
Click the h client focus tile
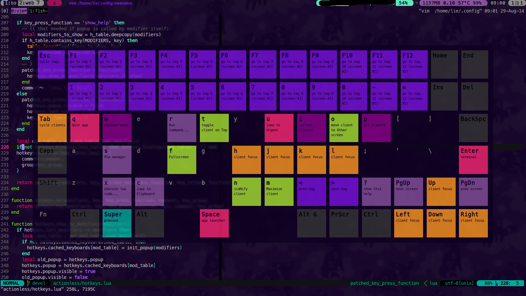click(x=247, y=160)
